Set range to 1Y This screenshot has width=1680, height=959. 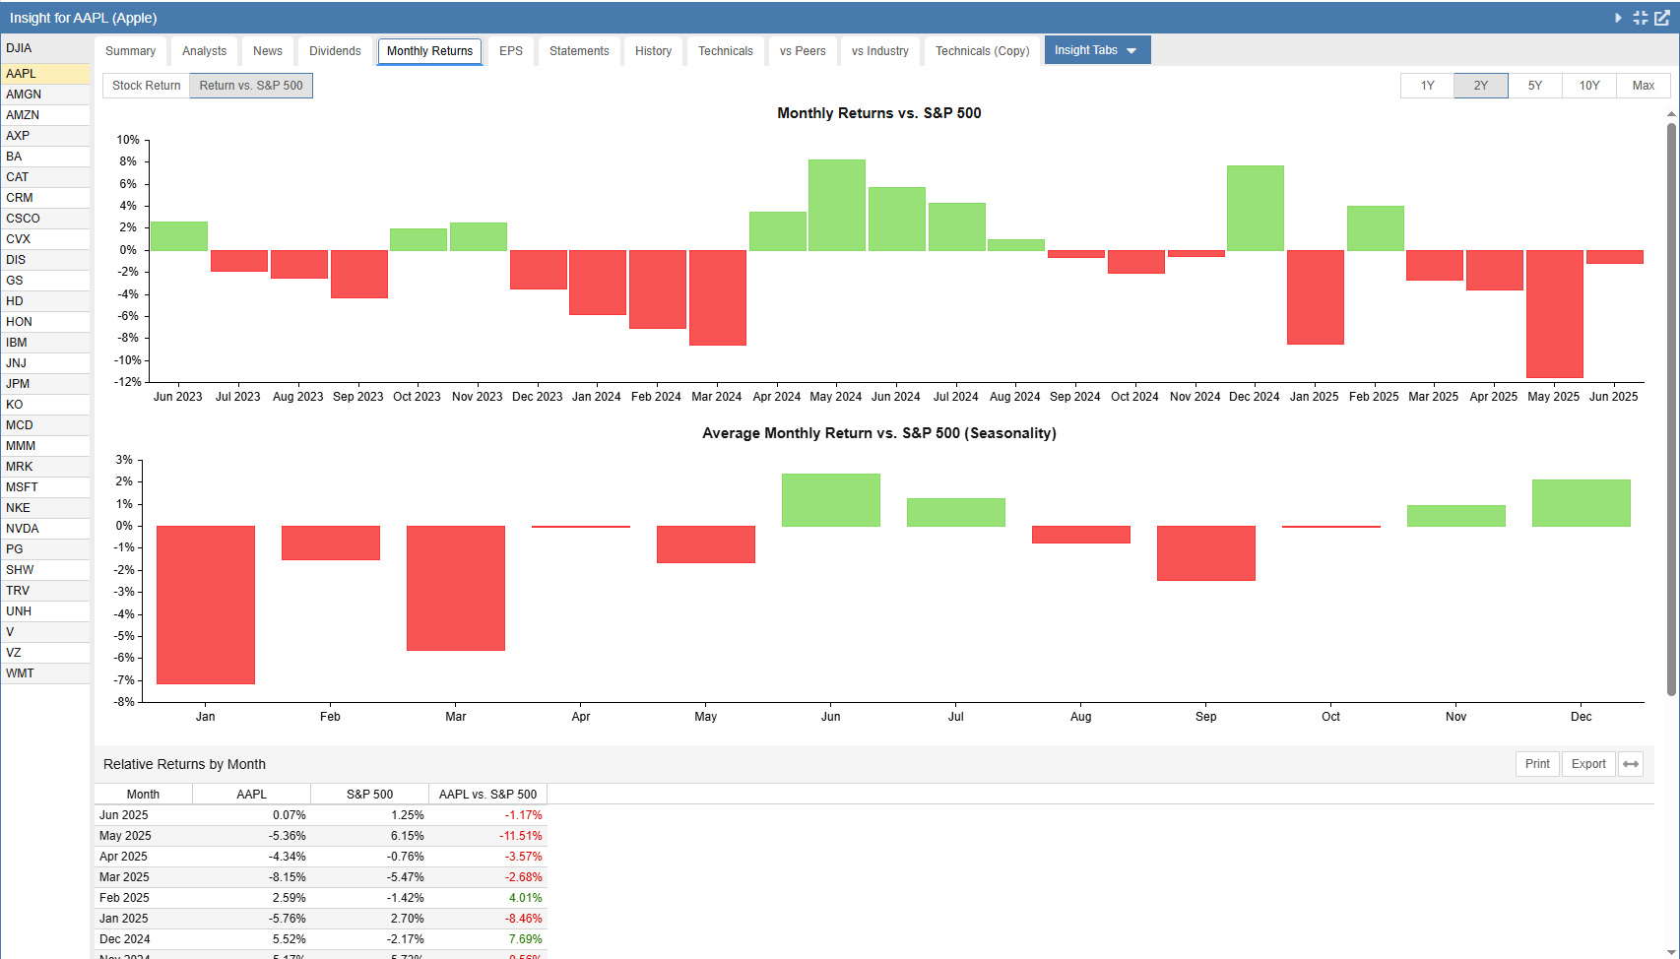[1427, 86]
